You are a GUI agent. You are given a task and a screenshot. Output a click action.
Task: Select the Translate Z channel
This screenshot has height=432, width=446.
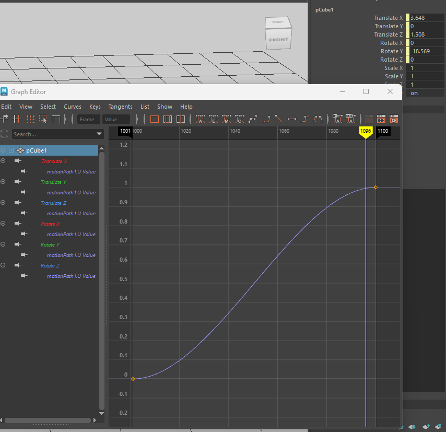tap(54, 203)
